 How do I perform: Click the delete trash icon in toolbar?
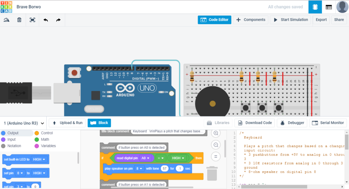[x=19, y=20]
